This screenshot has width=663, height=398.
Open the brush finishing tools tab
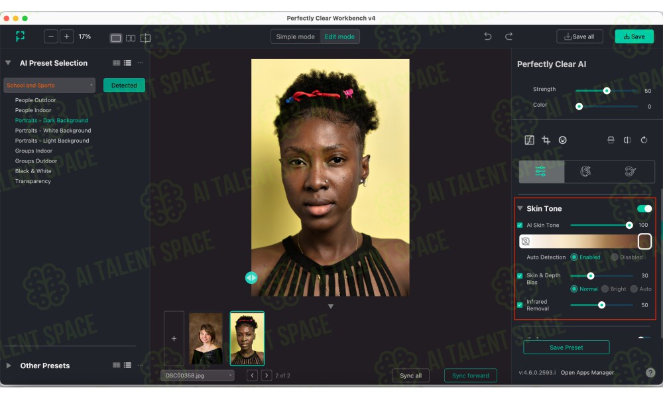[x=631, y=171]
